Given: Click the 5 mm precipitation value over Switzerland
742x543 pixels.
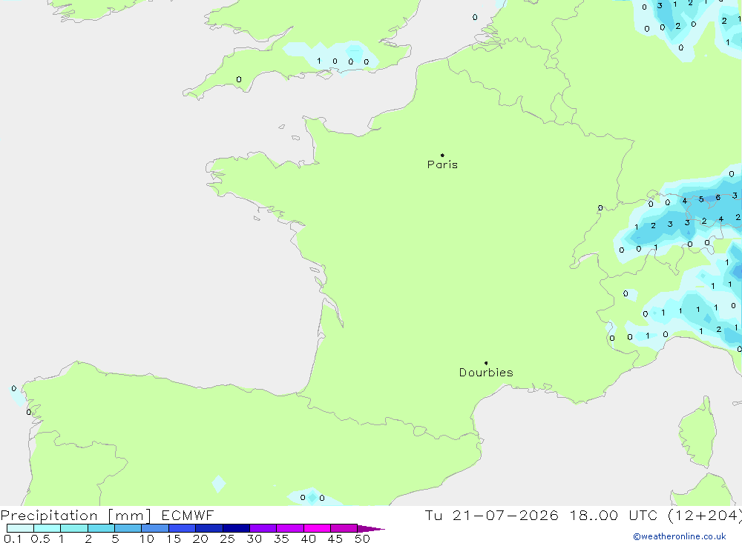Looking at the screenshot, I should tap(701, 199).
